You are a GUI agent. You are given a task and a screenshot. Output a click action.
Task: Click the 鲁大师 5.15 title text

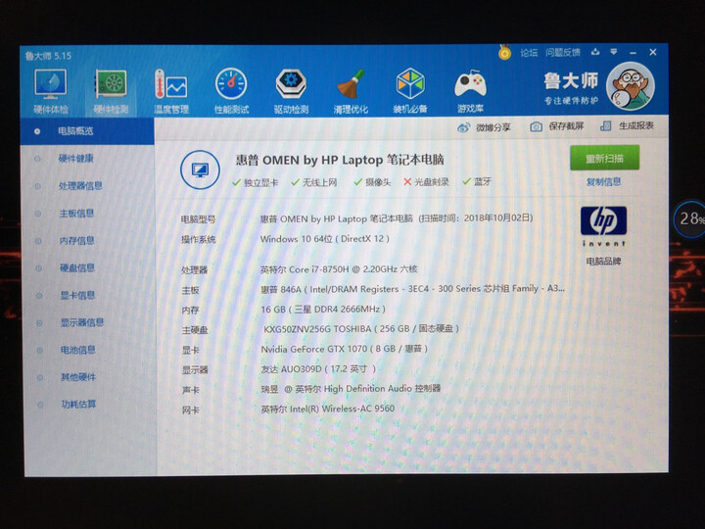point(48,56)
